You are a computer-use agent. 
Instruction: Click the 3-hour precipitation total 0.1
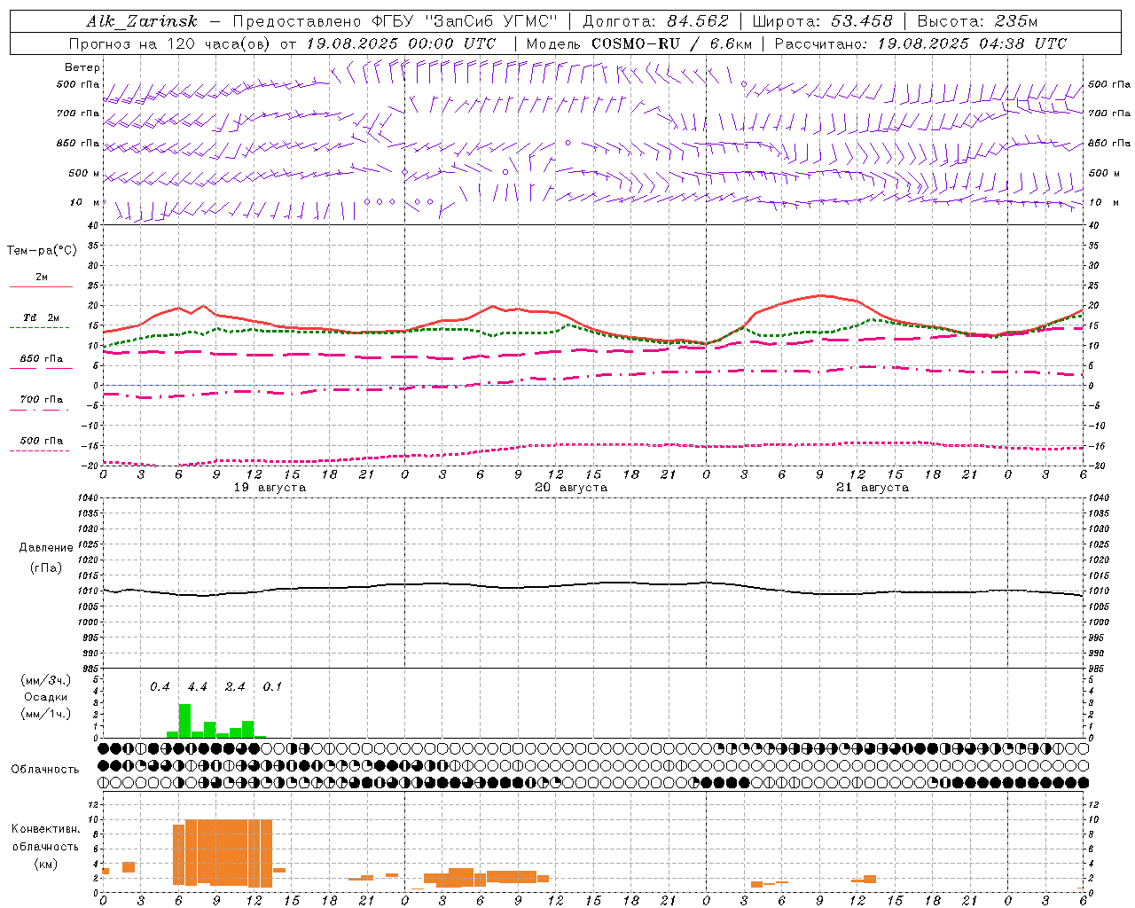pyautogui.click(x=272, y=686)
